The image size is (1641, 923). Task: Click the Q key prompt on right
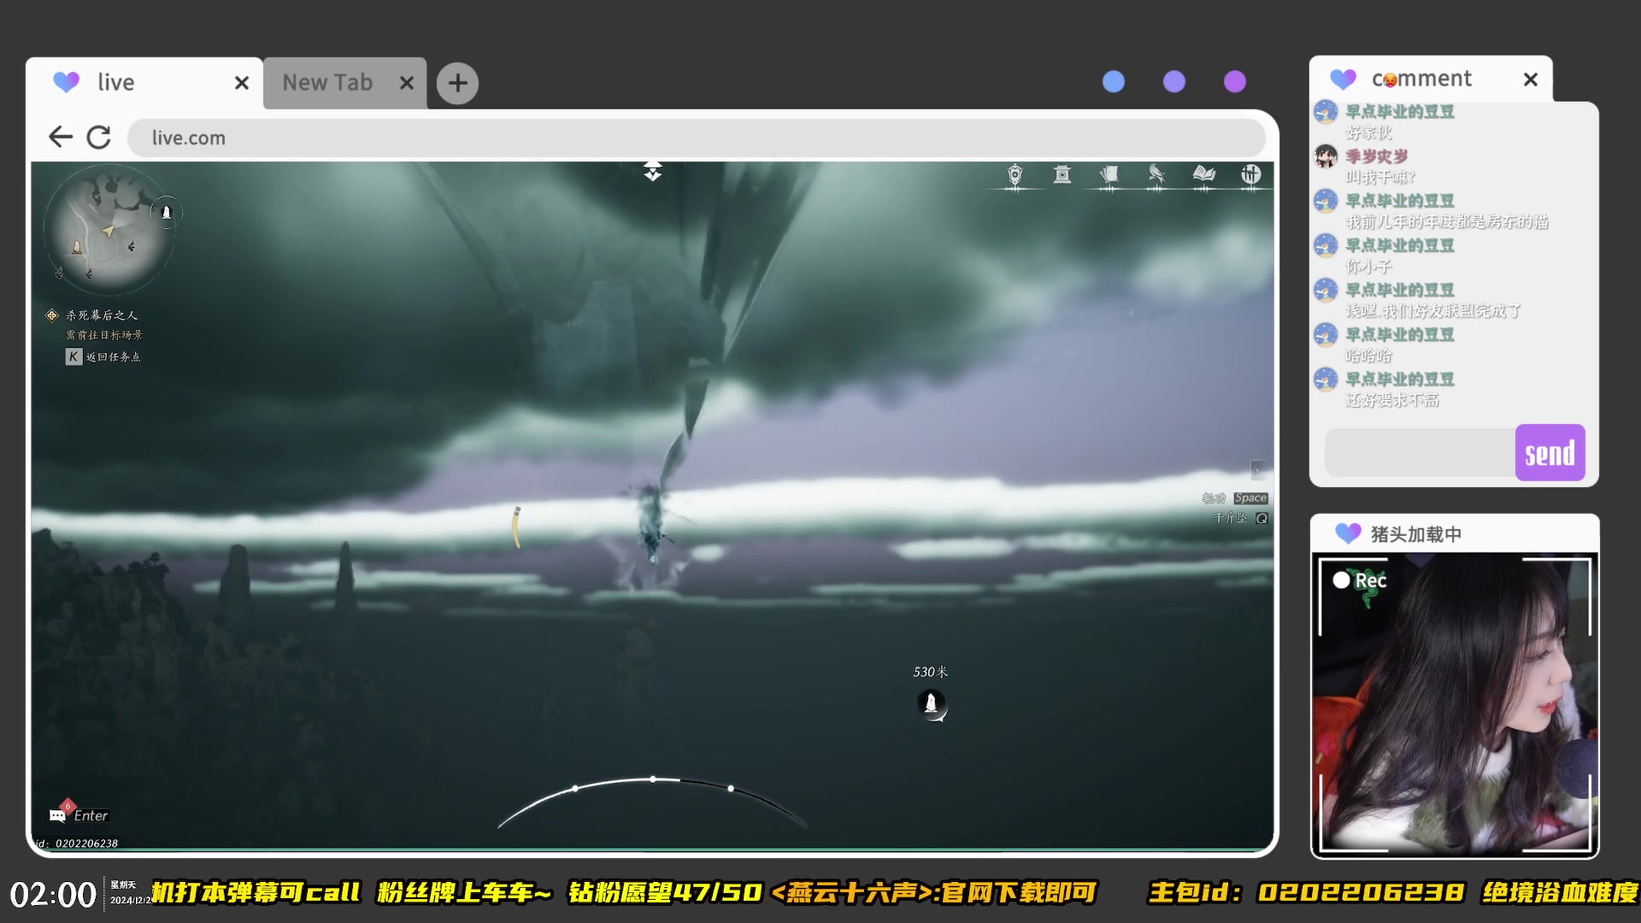coord(1262,518)
